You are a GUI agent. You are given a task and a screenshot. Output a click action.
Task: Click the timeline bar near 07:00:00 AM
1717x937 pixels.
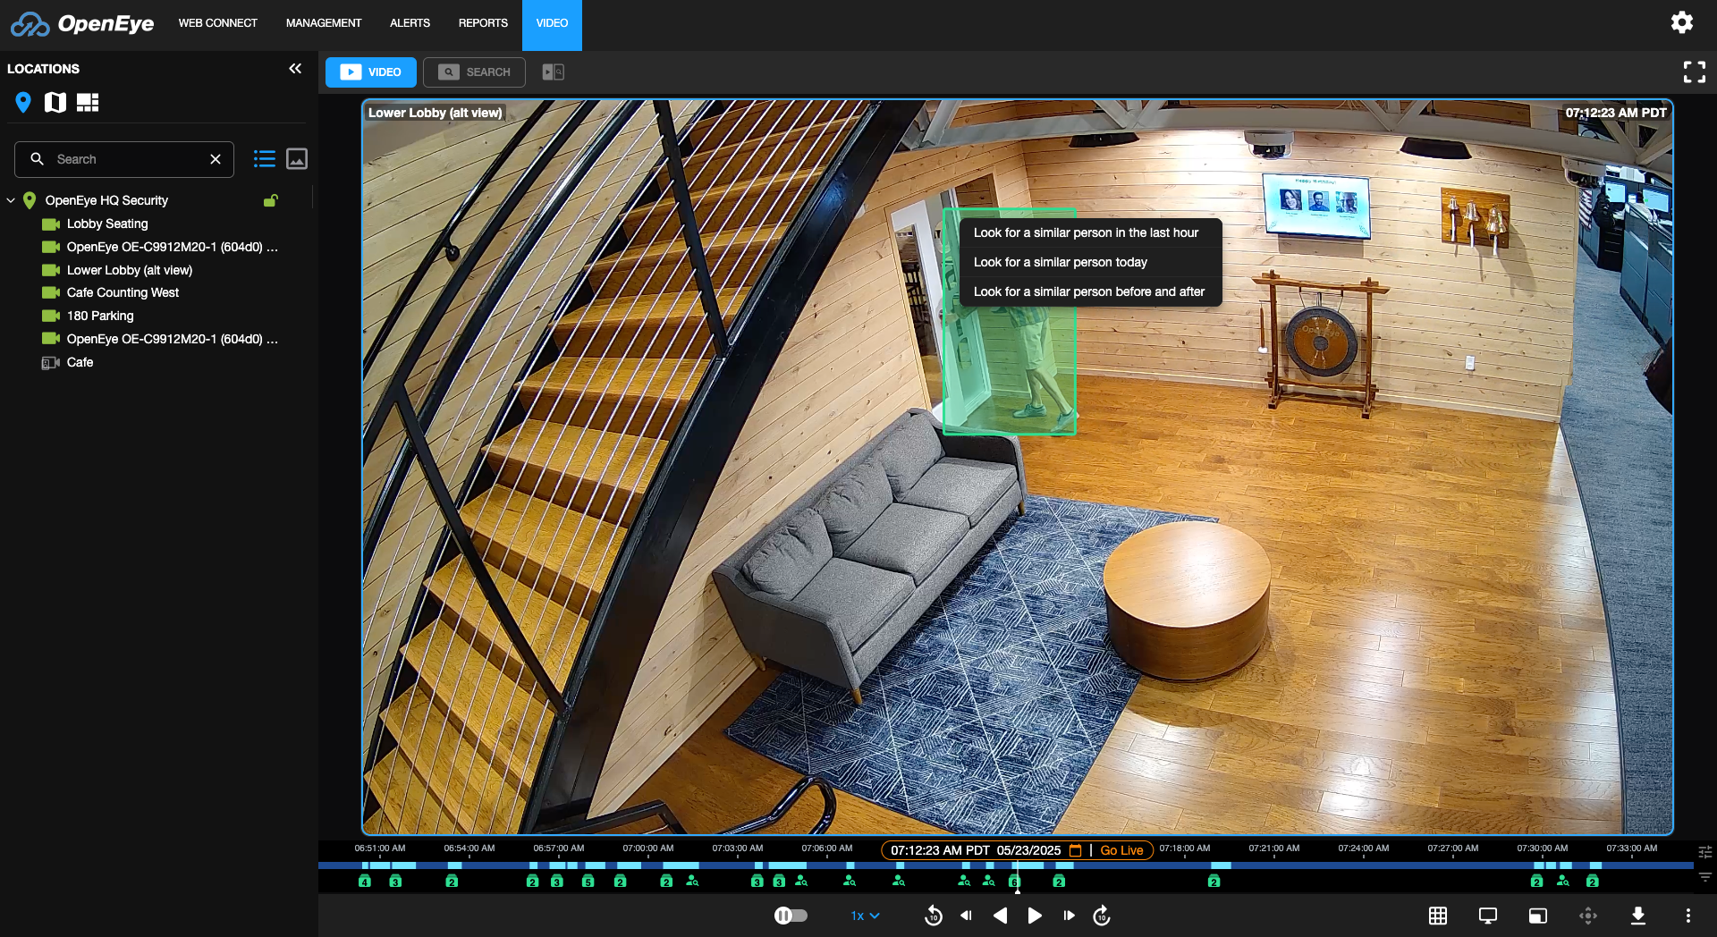click(x=647, y=865)
